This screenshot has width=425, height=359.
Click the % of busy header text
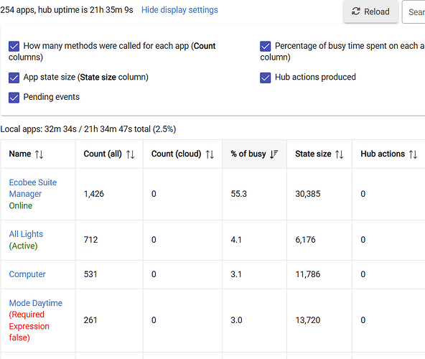[248, 154]
